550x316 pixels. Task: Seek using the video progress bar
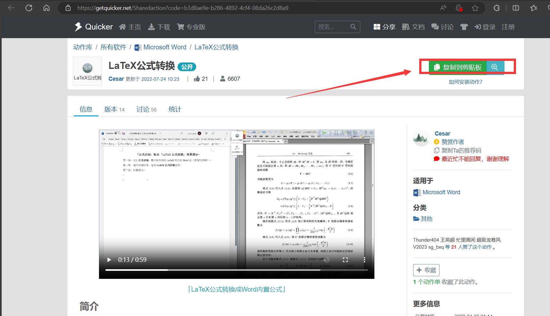pyautogui.click(x=237, y=270)
